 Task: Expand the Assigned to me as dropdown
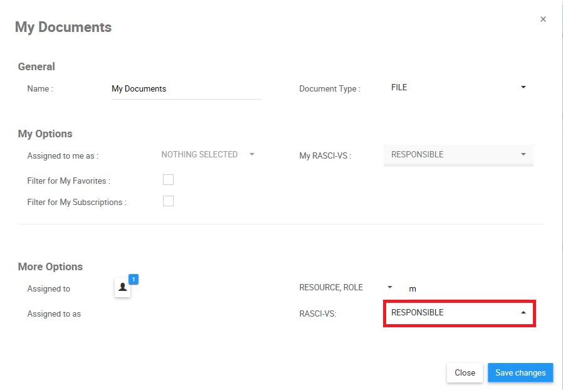(x=208, y=154)
